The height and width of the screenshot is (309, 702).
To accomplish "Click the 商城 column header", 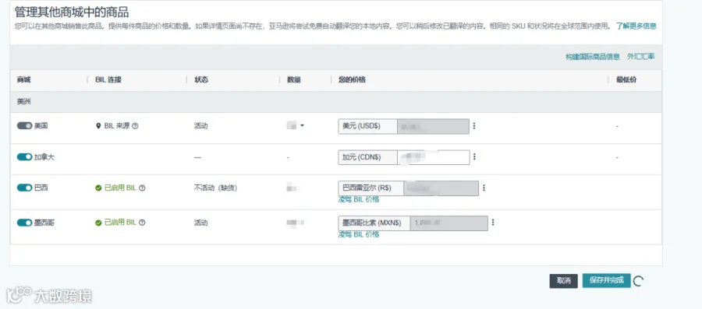I will pos(23,80).
